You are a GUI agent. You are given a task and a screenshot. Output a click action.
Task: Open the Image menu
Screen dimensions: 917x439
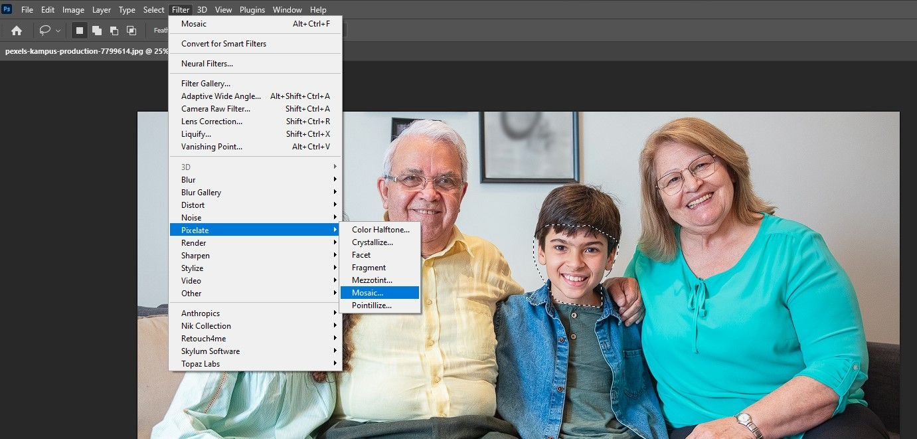73,10
